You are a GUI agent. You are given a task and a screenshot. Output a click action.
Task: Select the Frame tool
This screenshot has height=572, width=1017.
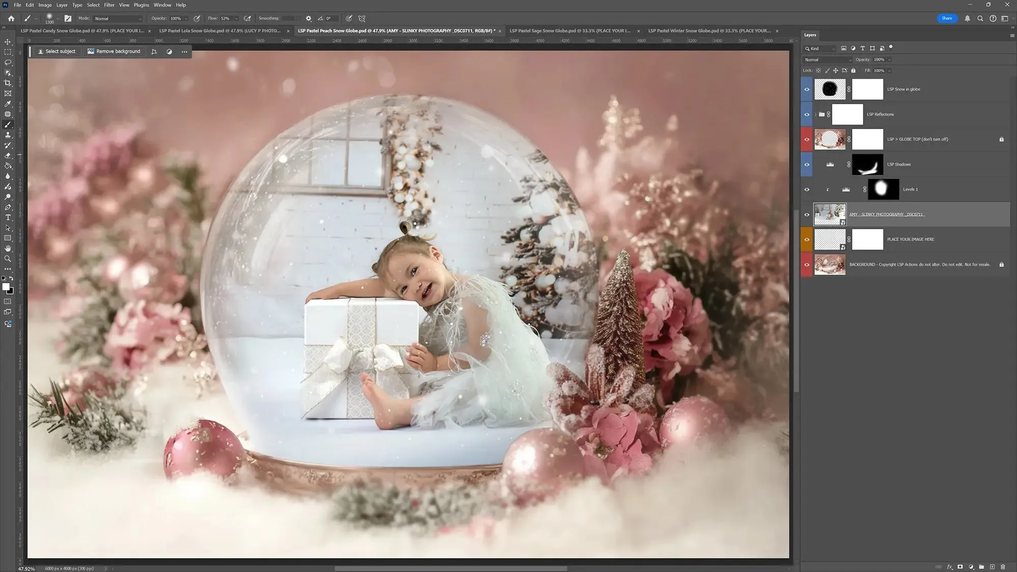(x=8, y=94)
